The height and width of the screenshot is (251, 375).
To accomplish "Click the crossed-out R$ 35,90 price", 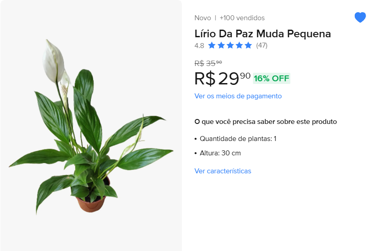I will pos(208,63).
